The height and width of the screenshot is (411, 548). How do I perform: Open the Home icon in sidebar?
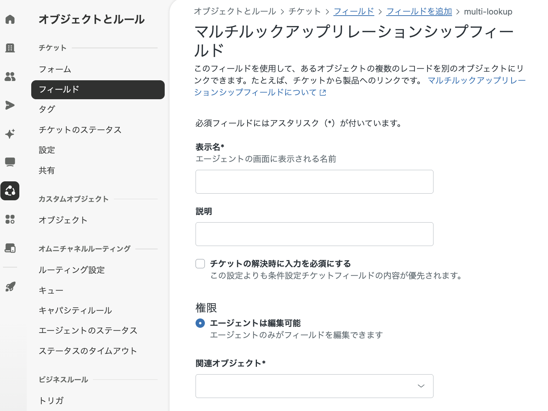(10, 19)
